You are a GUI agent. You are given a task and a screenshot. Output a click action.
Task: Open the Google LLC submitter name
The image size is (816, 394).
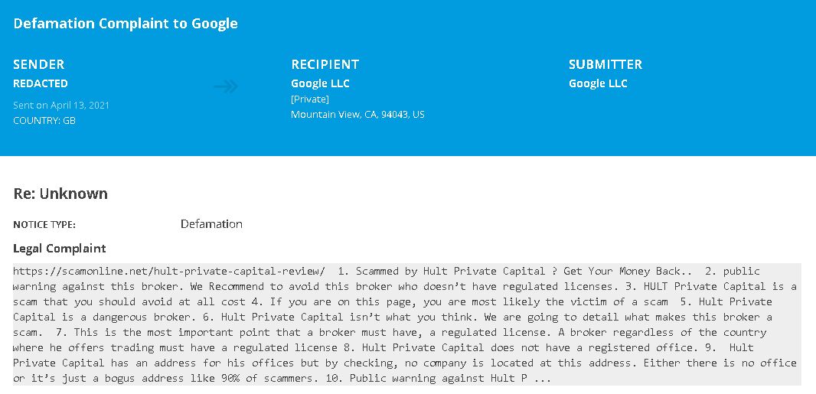(598, 83)
